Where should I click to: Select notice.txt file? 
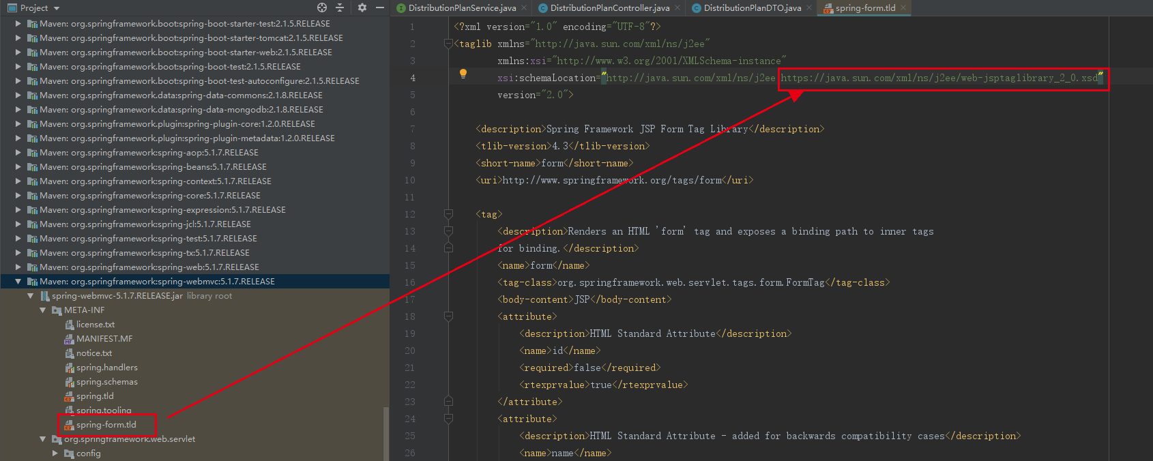[94, 353]
